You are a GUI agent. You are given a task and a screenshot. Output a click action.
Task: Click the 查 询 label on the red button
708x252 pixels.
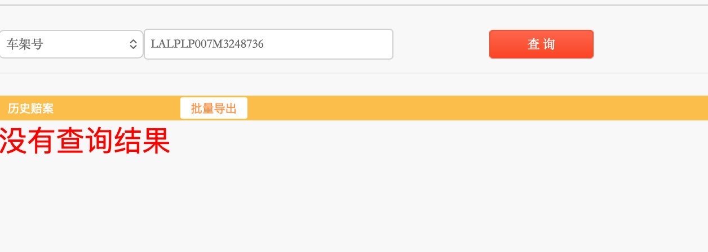(x=541, y=44)
